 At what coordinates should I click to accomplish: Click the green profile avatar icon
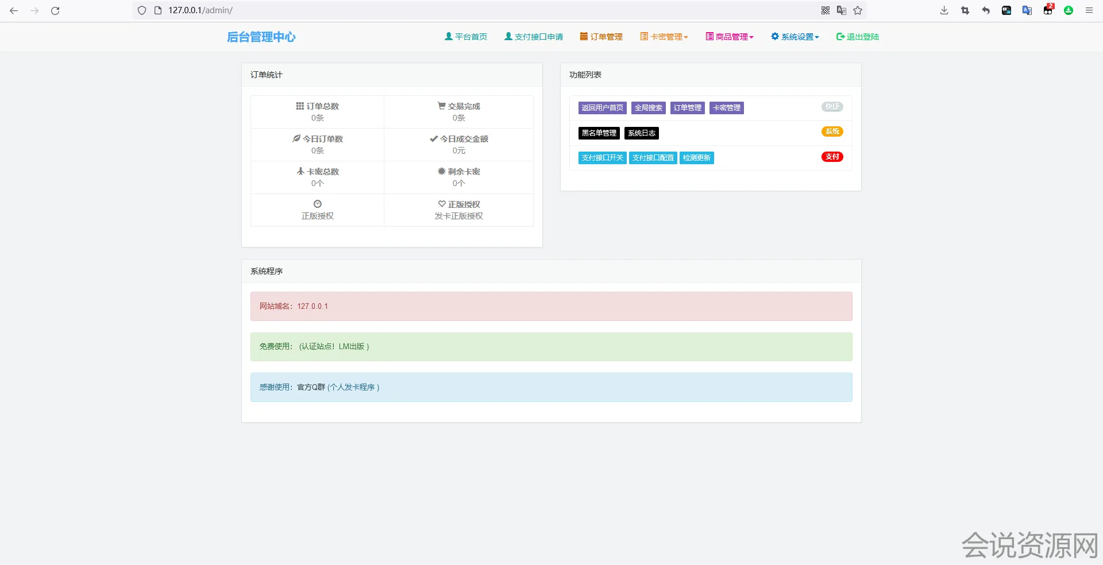coord(1069,10)
